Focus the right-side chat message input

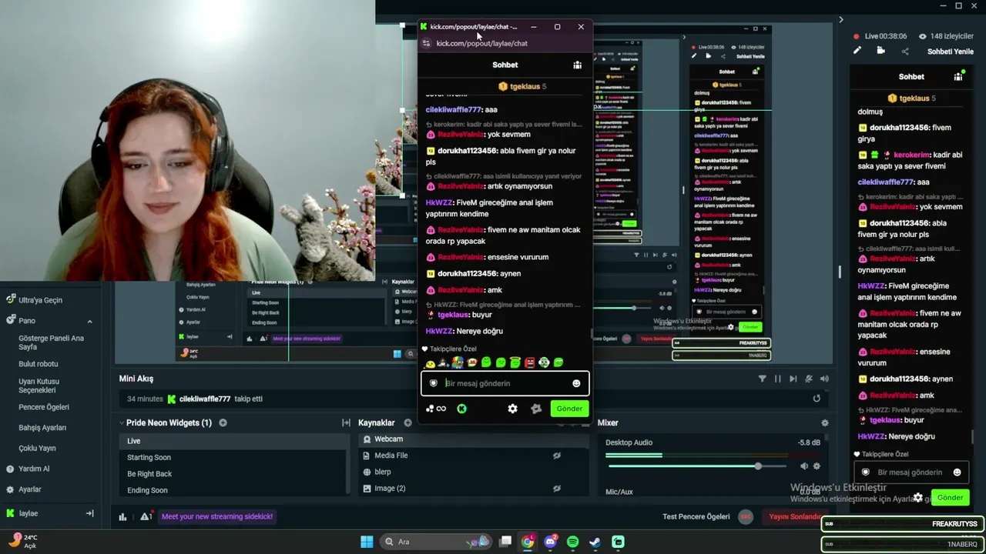911,472
